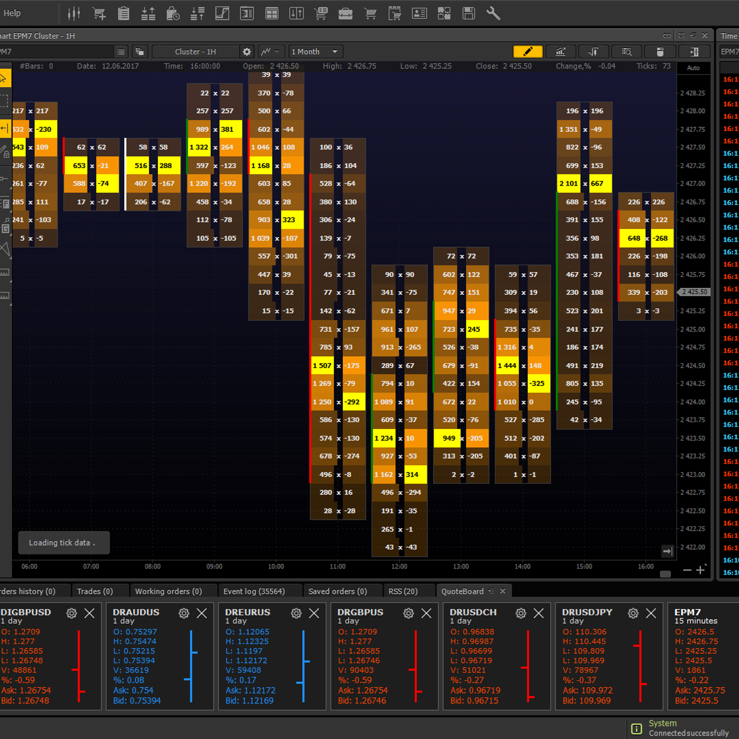Image resolution: width=739 pixels, height=739 pixels.
Task: Click the duplicate chart windows icon
Action: click(x=140, y=52)
